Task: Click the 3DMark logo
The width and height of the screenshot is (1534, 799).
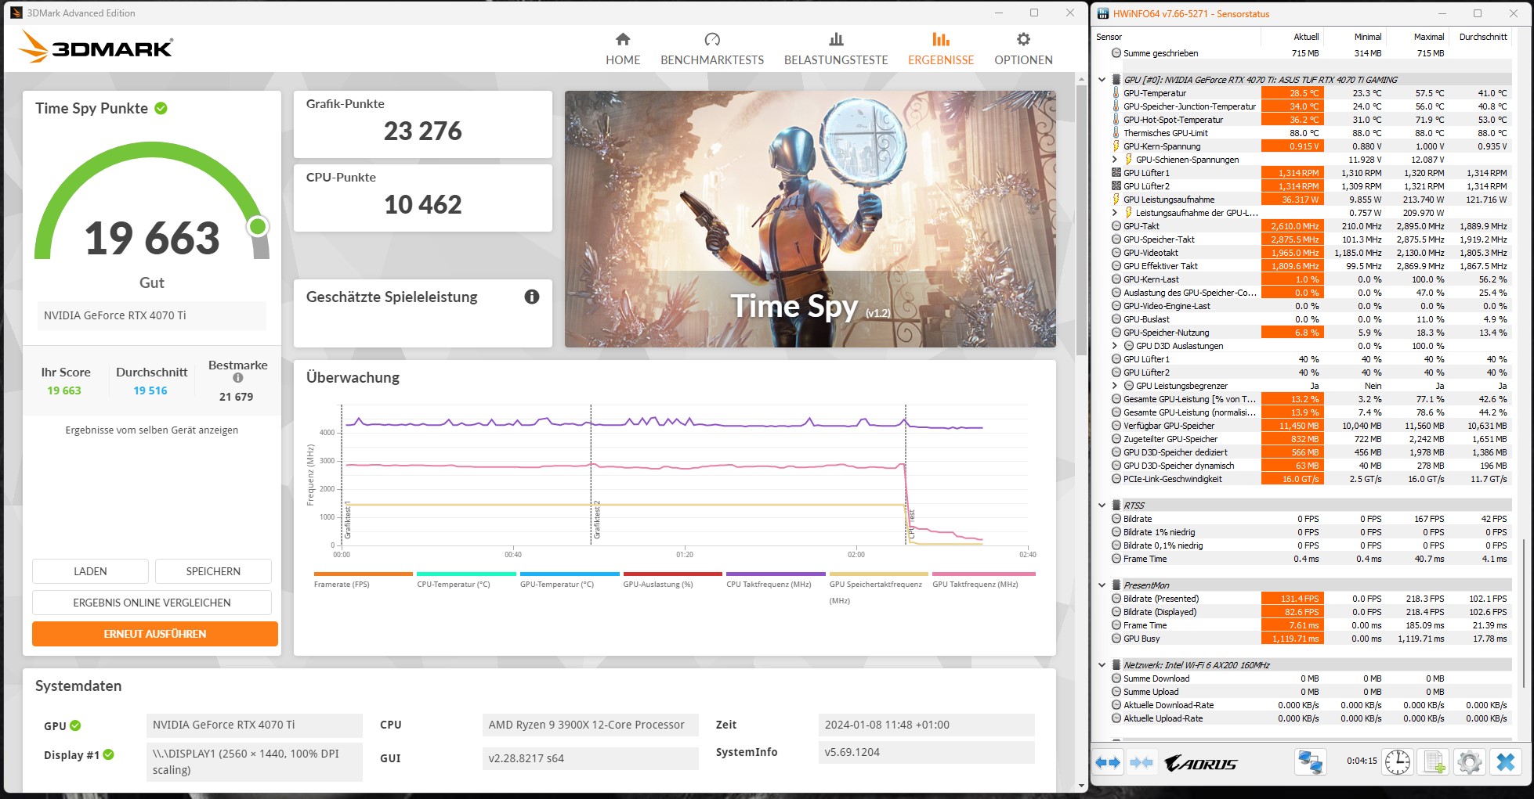Action: 96,47
